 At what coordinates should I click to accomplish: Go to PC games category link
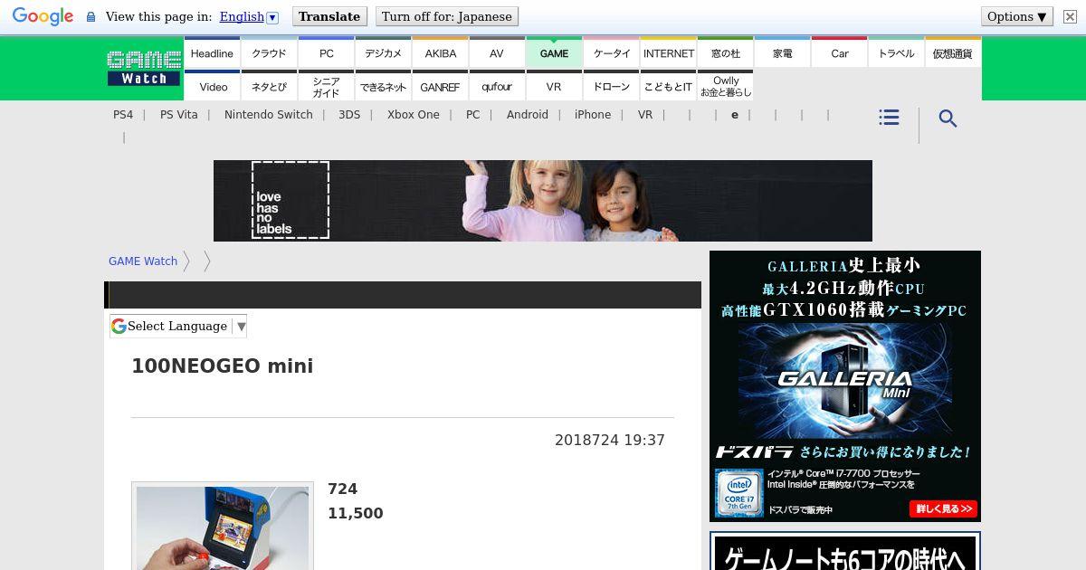(x=473, y=115)
